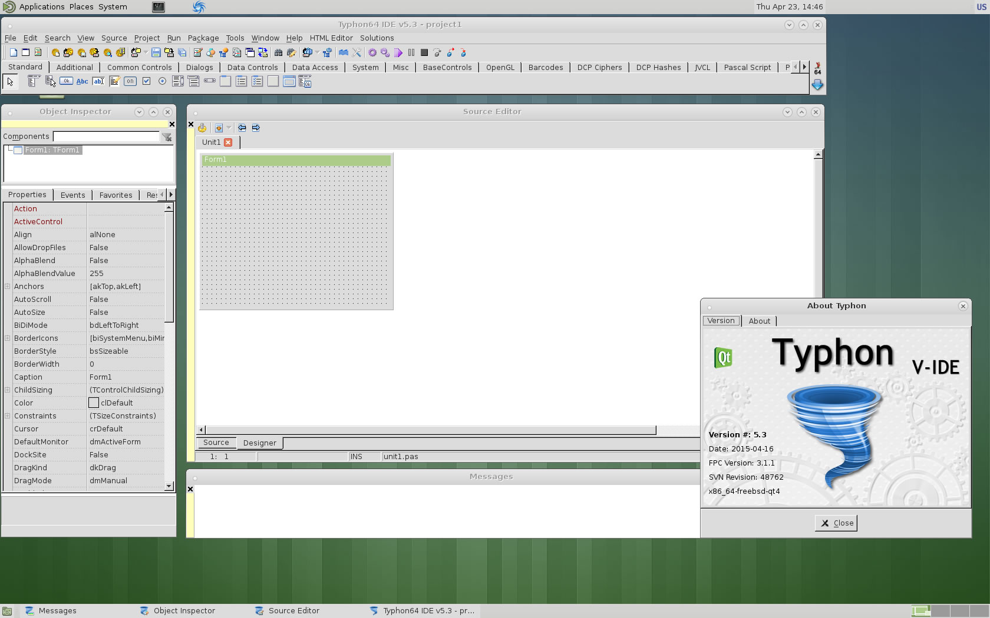990x618 pixels.
Task: Expand the BorderIcons property node
Action: click(x=8, y=338)
